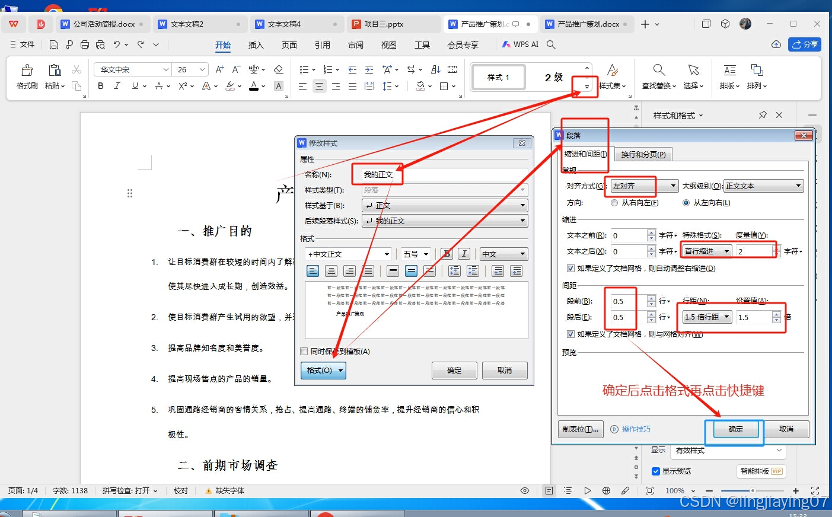Expand the styles gallery more arrow

pyautogui.click(x=587, y=87)
